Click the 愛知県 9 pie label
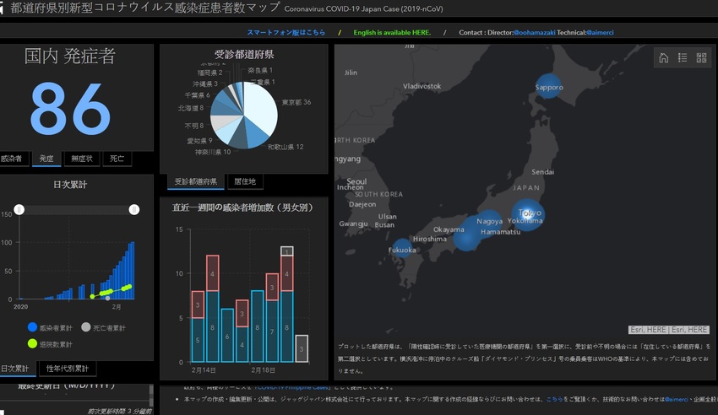This screenshot has width=718, height=415. (x=199, y=141)
